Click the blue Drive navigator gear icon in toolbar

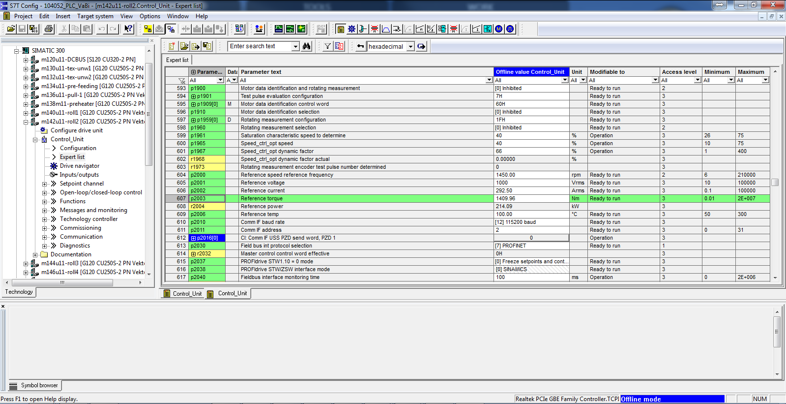351,29
